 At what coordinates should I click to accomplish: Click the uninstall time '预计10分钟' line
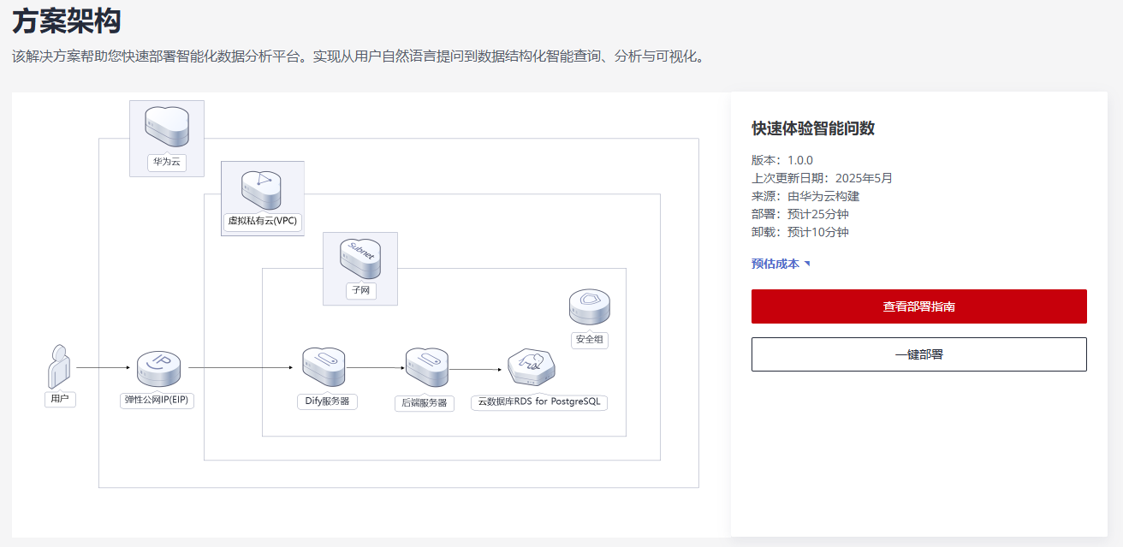point(800,232)
